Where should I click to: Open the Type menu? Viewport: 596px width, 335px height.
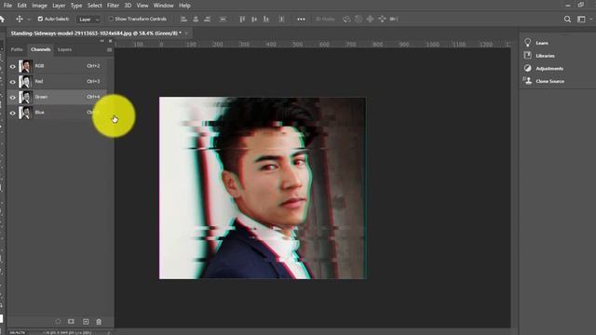coord(76,6)
